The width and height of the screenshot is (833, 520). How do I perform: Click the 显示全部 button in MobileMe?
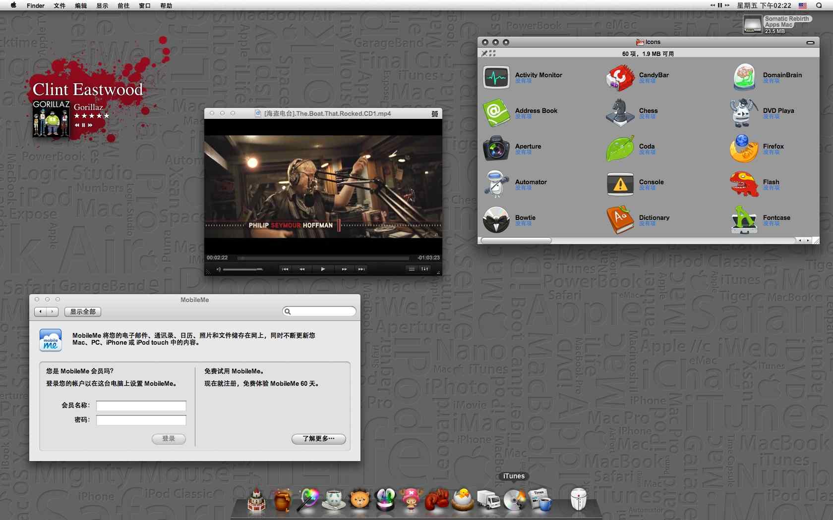[x=83, y=312]
